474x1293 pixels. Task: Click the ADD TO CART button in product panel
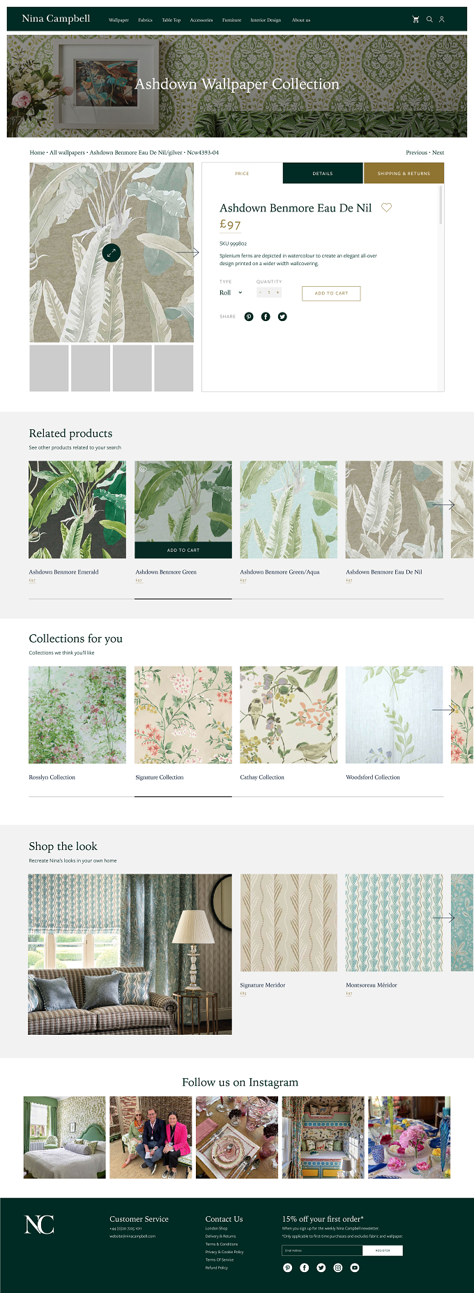331,293
